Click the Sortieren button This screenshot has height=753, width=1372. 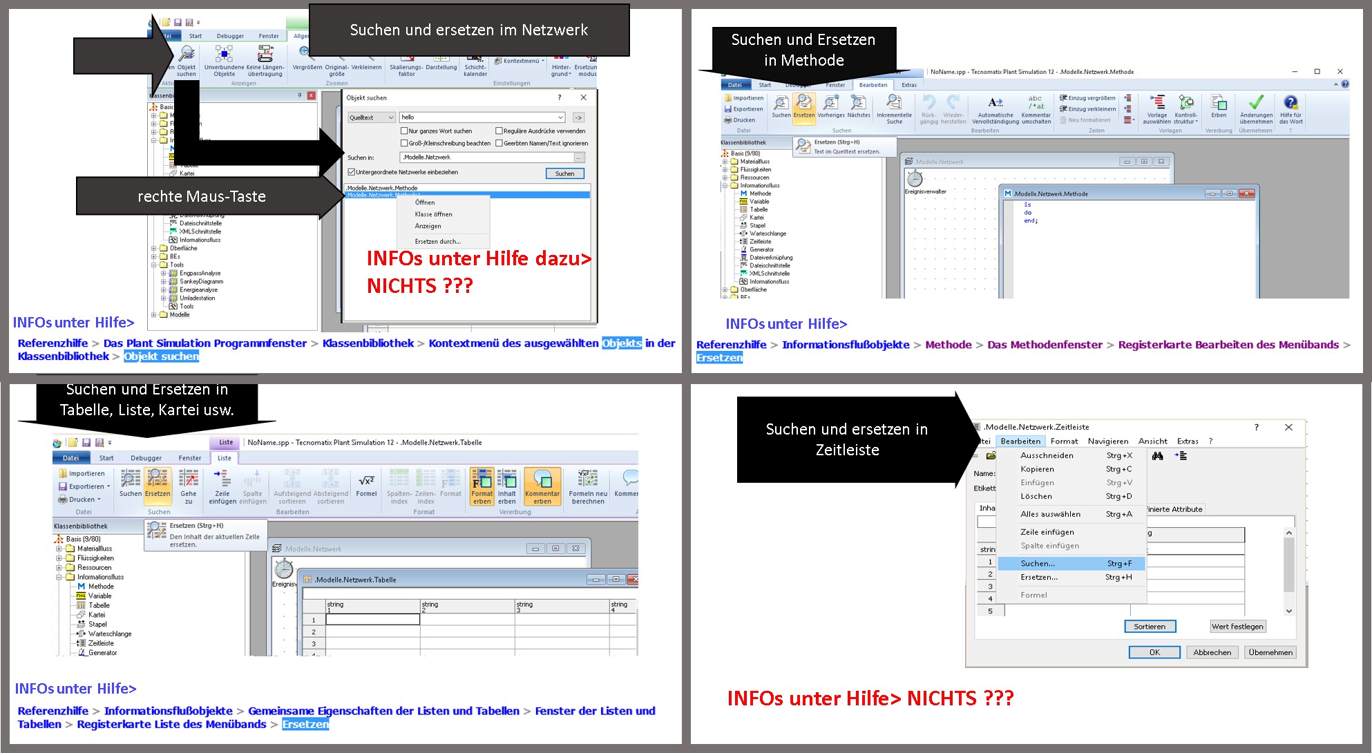click(1150, 627)
